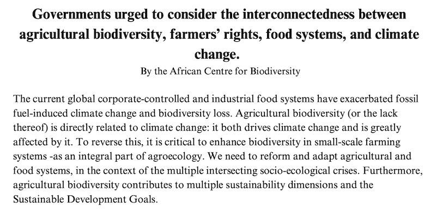
Task: Click 'small-scale farming' in the paragraph
Action: click(358, 142)
